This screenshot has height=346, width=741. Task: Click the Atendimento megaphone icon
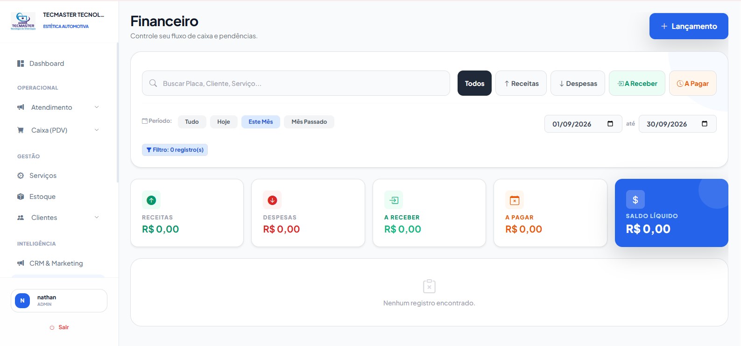click(x=21, y=107)
